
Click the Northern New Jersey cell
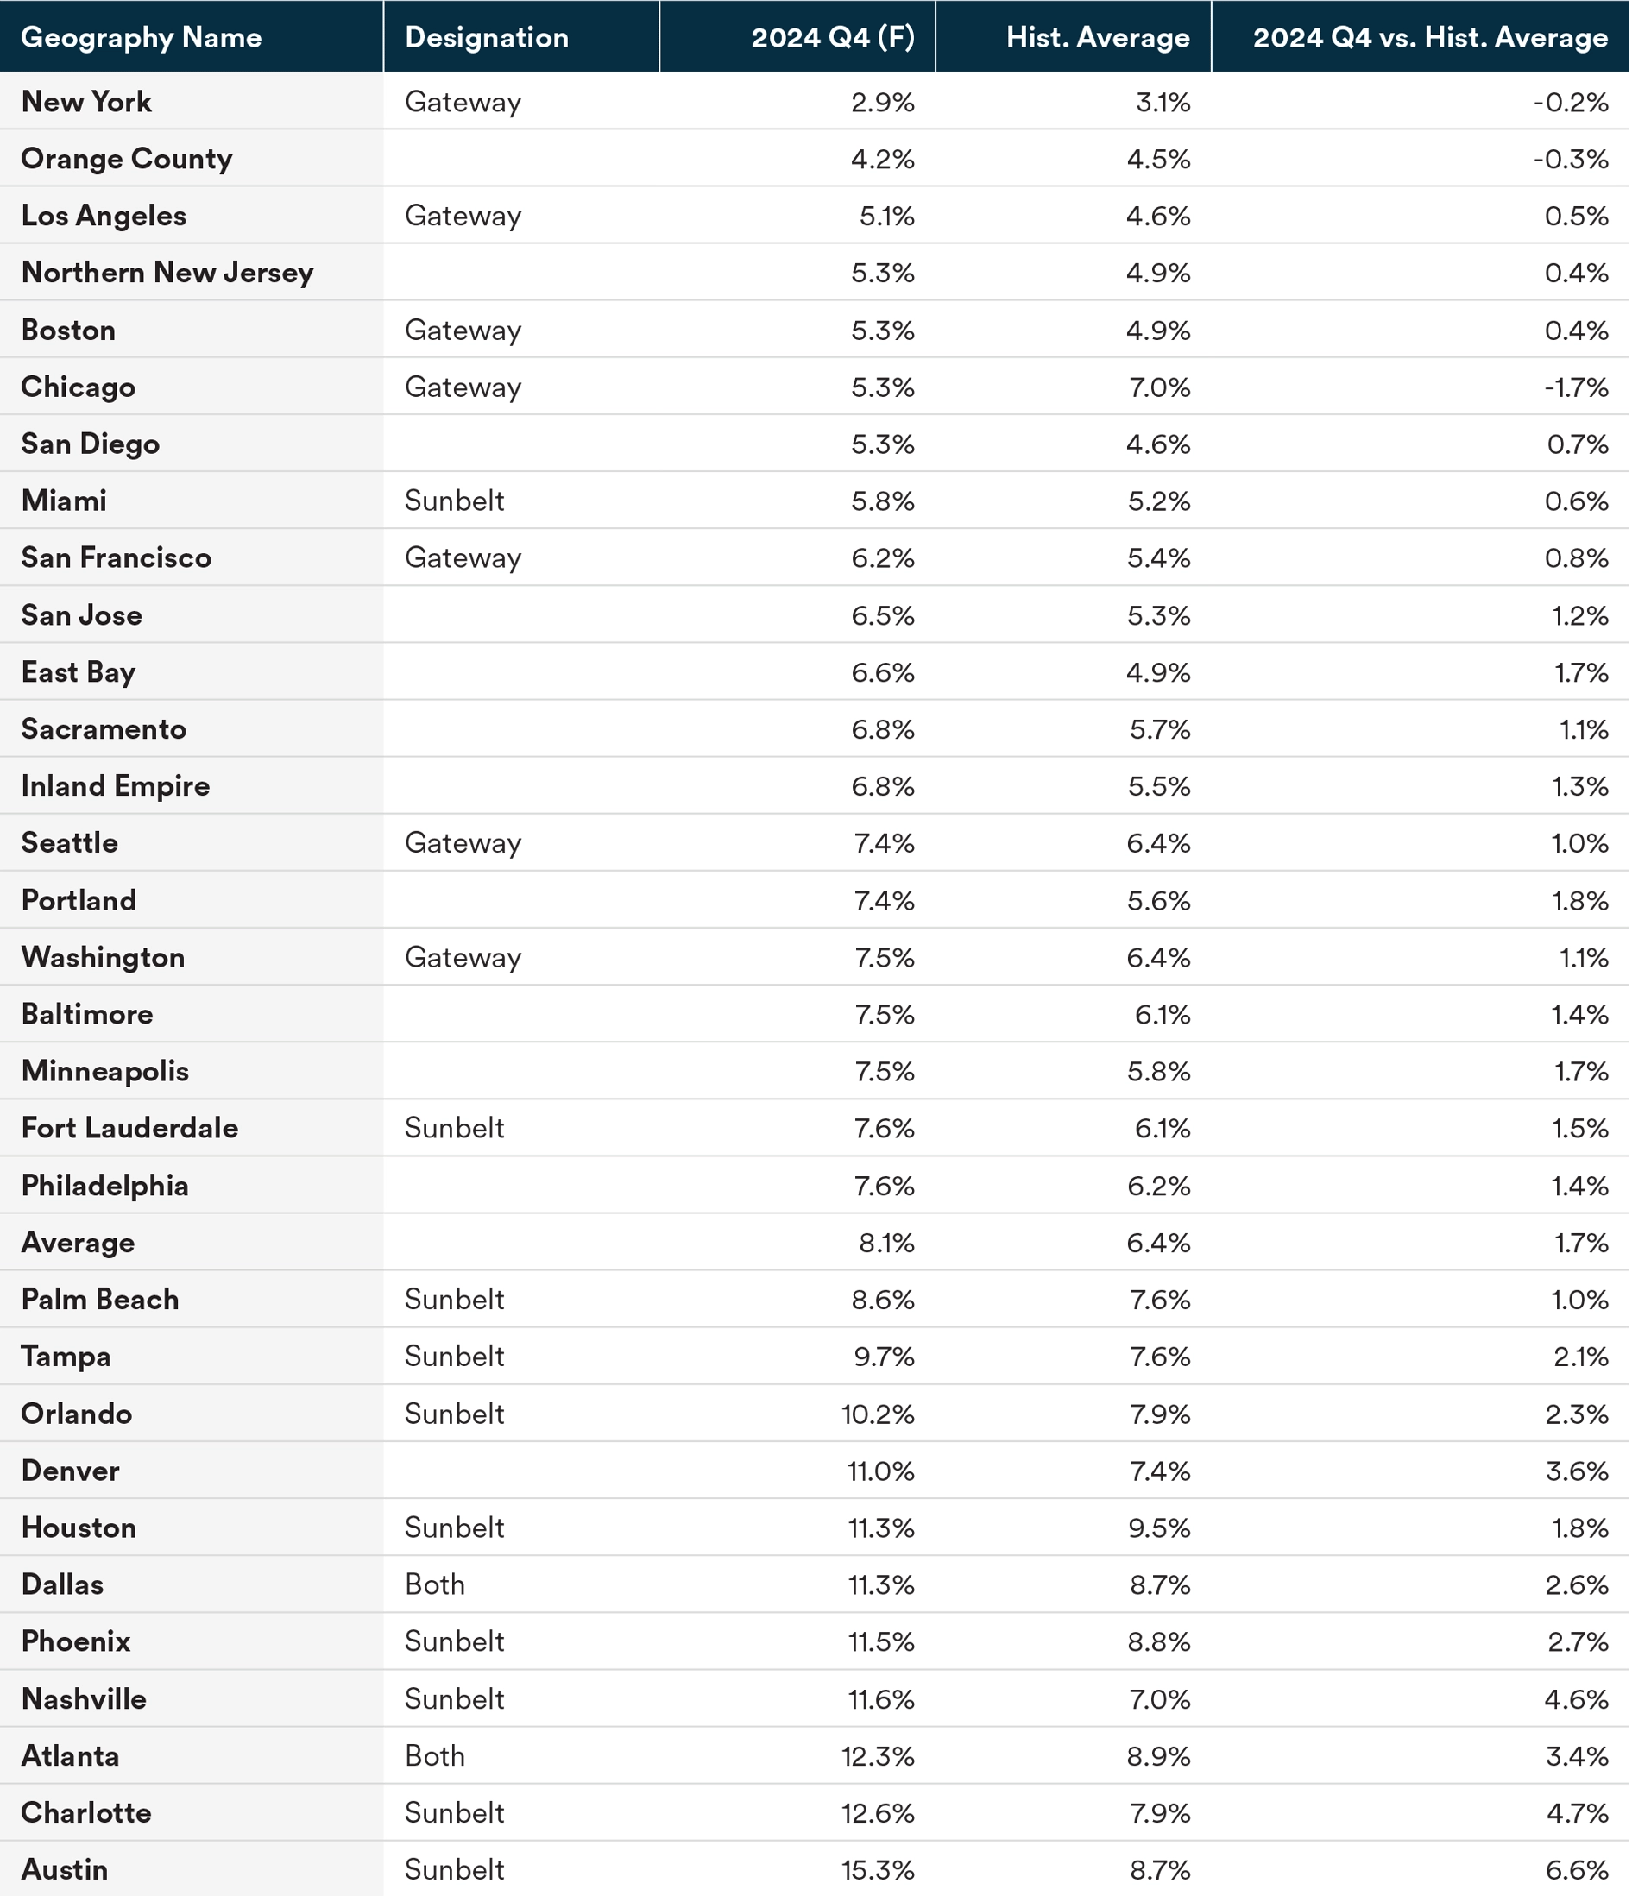click(x=167, y=273)
